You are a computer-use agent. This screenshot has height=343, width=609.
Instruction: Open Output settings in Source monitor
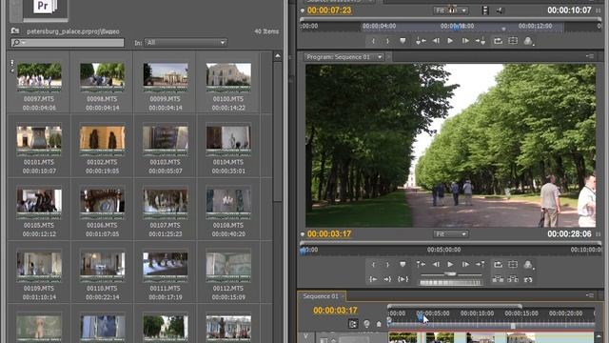coord(528,41)
